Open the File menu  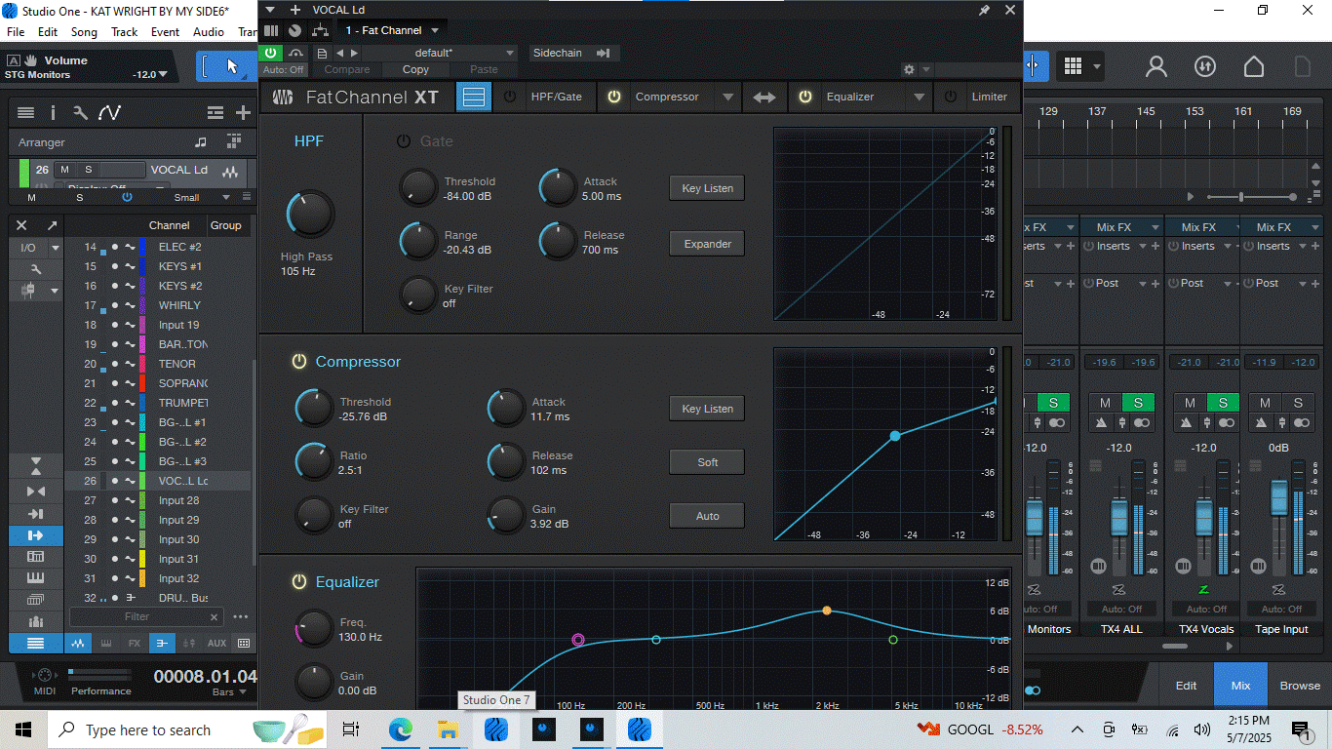pyautogui.click(x=16, y=32)
